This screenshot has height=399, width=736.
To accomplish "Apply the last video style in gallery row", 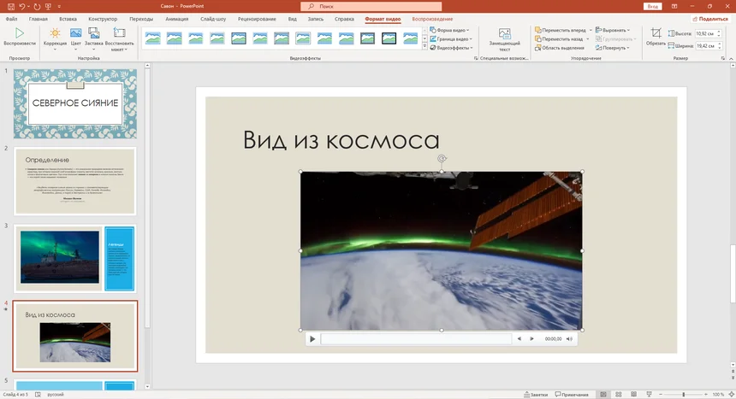I will point(410,38).
